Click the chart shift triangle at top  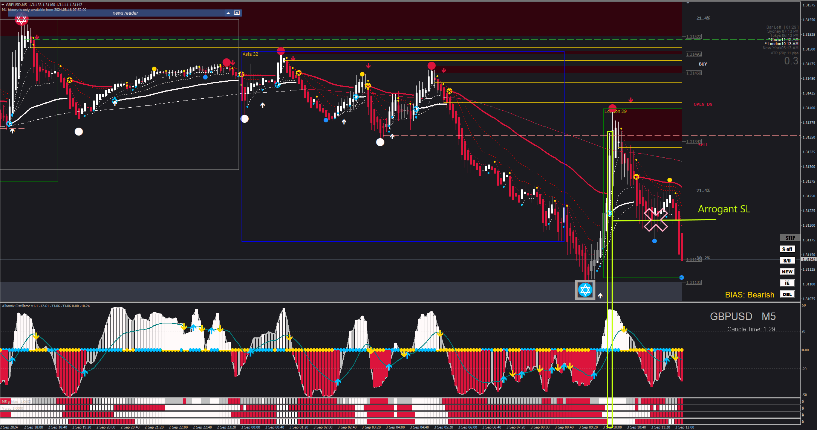click(x=688, y=3)
